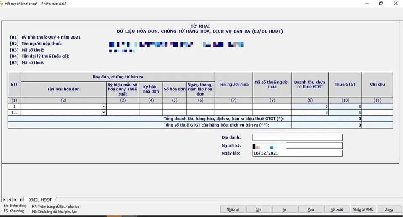The image size is (403, 217).
Task: Expand invoice type dropdown in row 1.1
Action: pyautogui.click(x=103, y=112)
